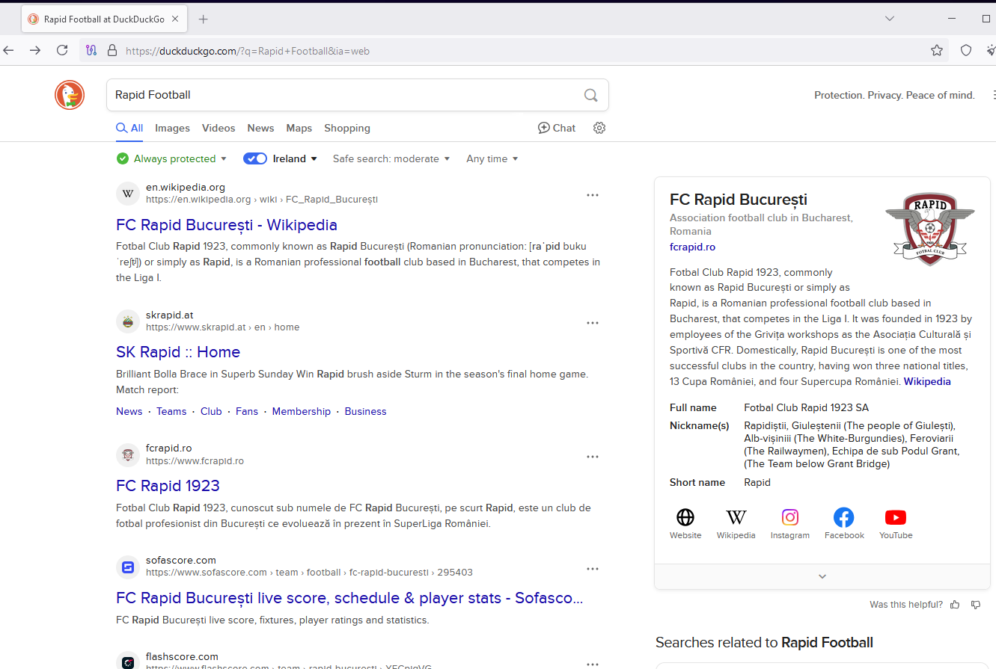996x669 pixels.
Task: Open Business sitelink under SK Rapid
Action: click(366, 411)
